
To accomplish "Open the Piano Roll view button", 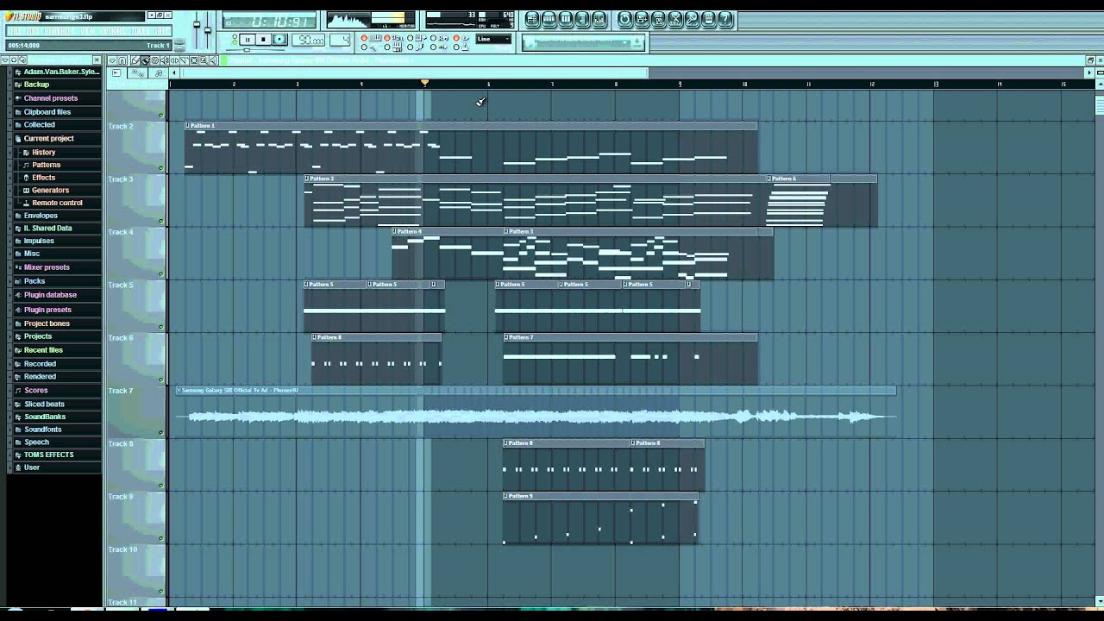I will pos(566,19).
